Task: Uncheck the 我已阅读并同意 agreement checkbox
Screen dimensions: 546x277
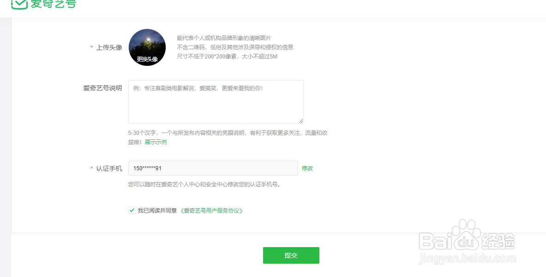Action: click(132, 210)
